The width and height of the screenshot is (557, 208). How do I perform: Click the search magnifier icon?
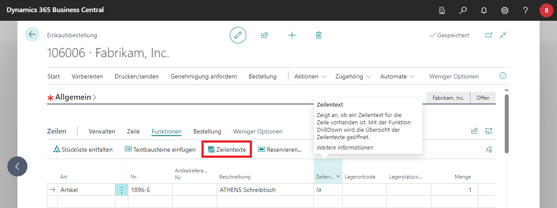463,10
